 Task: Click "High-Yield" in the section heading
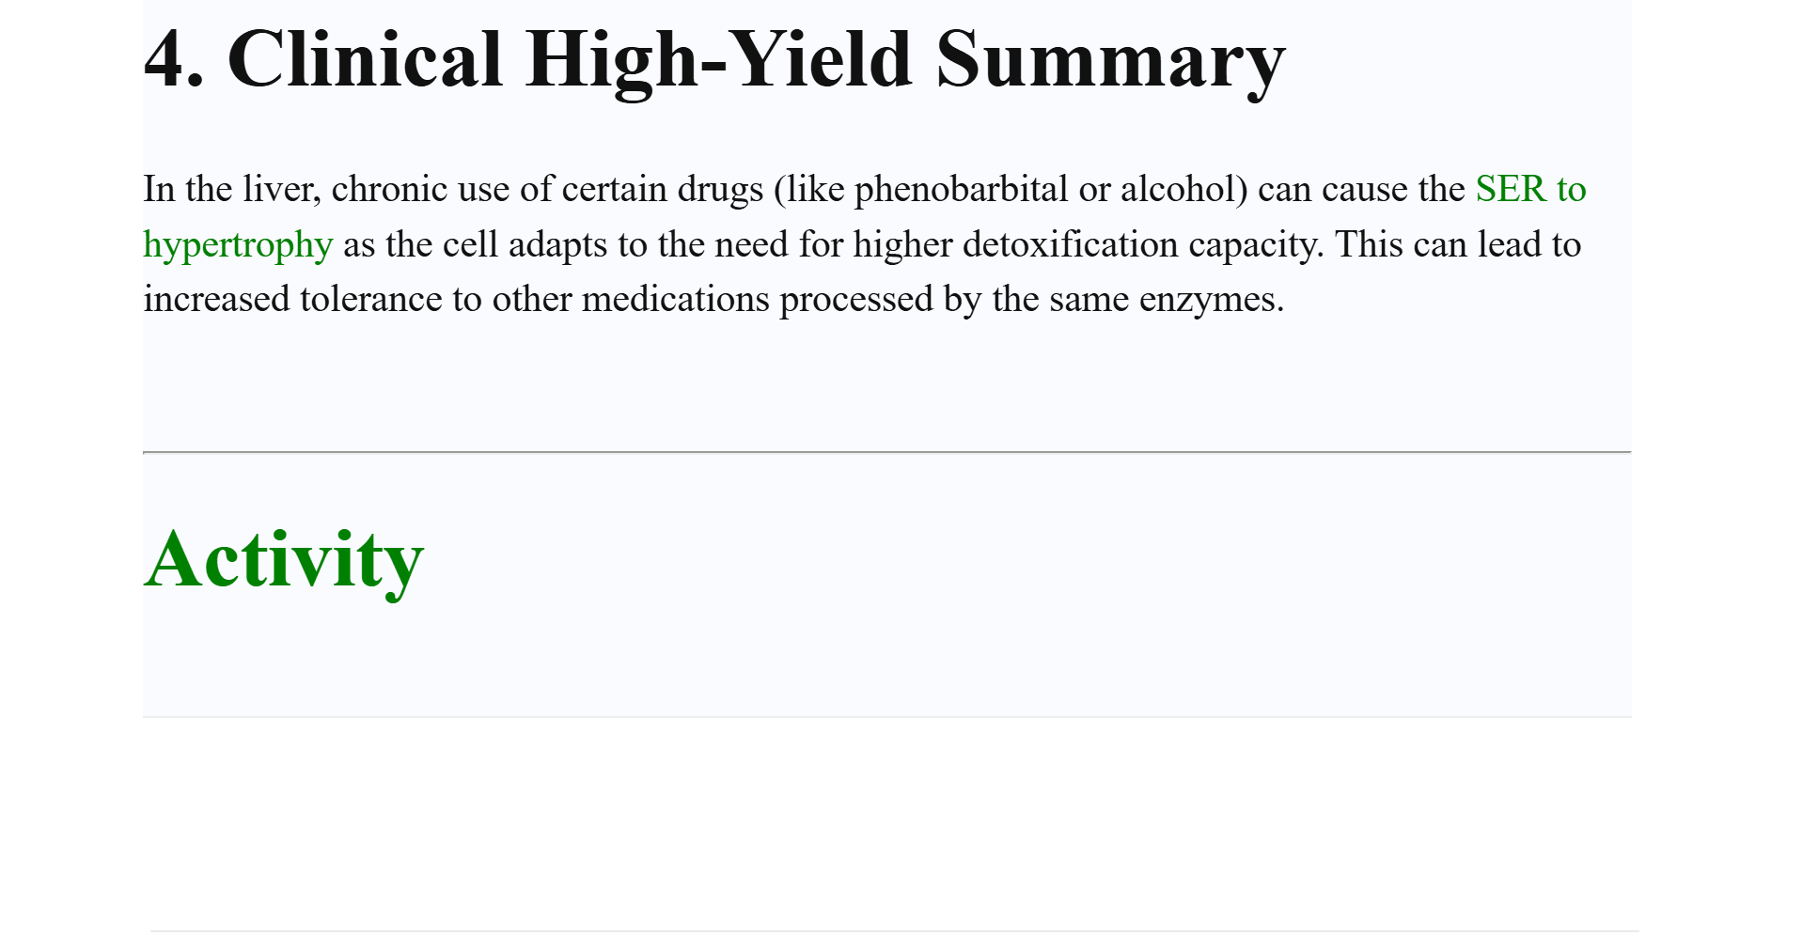point(719,60)
